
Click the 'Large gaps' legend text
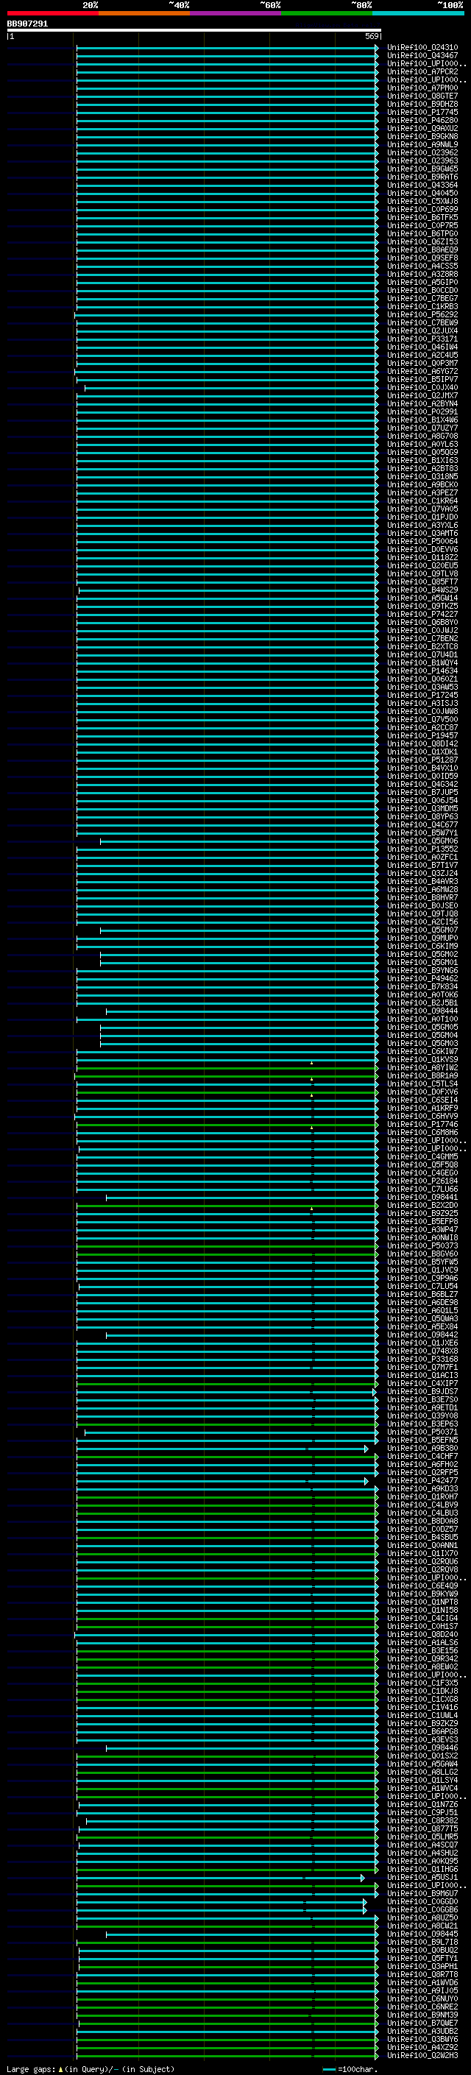pos(31,2069)
